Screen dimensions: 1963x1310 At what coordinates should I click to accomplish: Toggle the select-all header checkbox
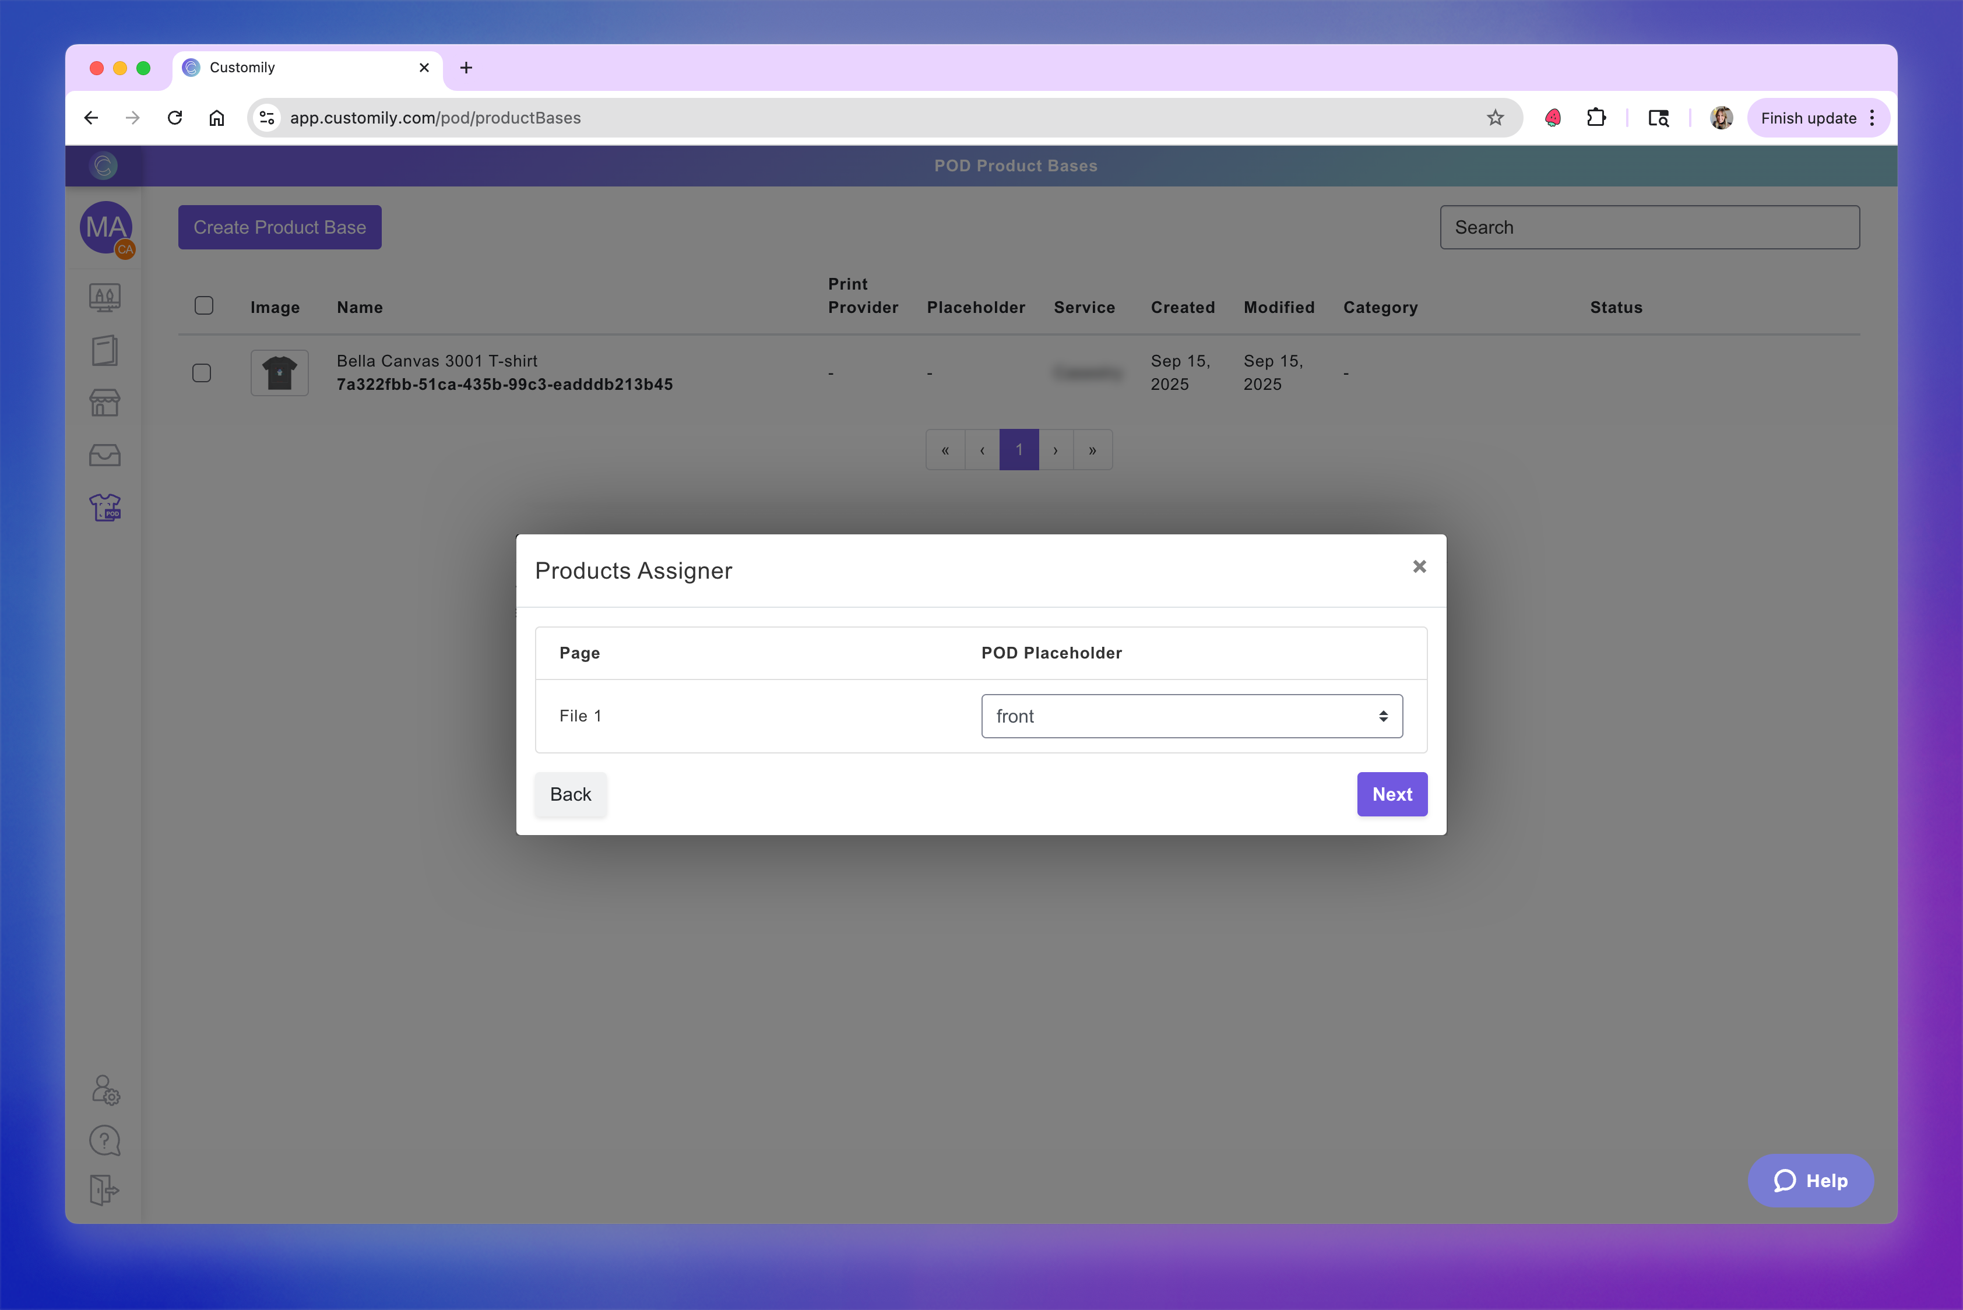click(x=204, y=306)
